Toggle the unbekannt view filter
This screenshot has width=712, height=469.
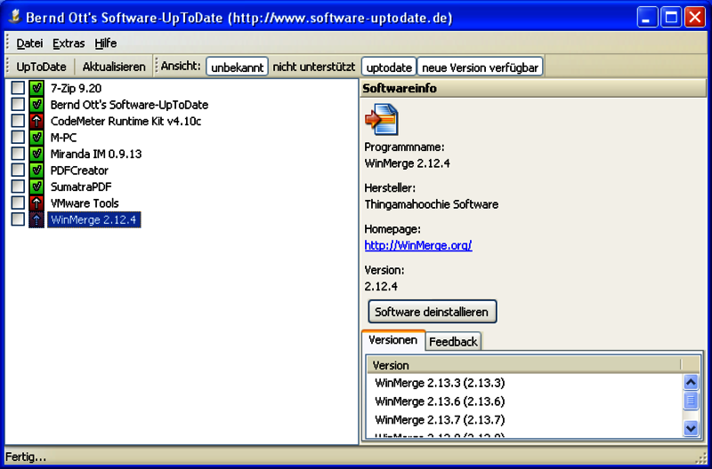237,68
